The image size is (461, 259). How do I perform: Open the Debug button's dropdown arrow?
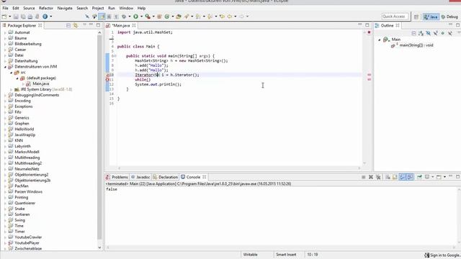pyautogui.click(x=130, y=17)
